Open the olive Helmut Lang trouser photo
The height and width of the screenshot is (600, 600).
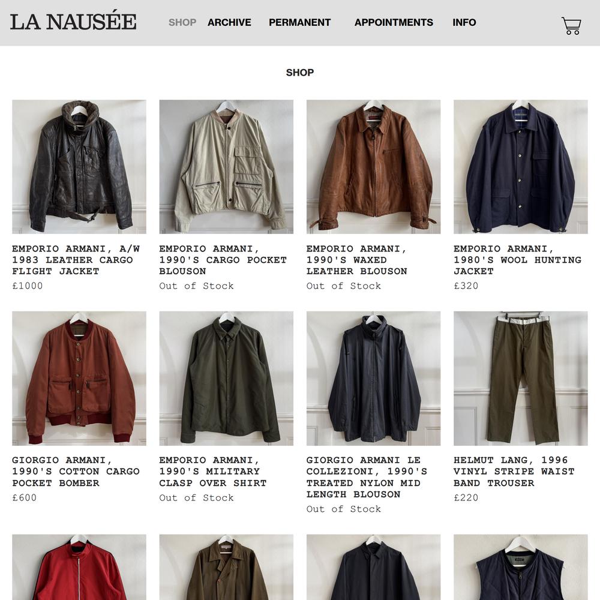click(520, 379)
